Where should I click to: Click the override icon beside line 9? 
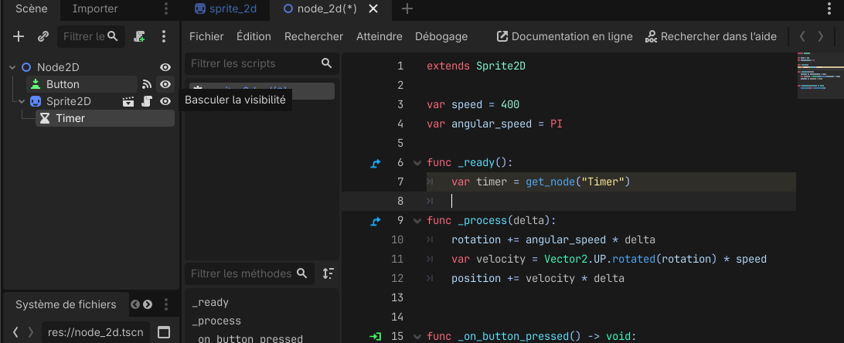pos(376,220)
